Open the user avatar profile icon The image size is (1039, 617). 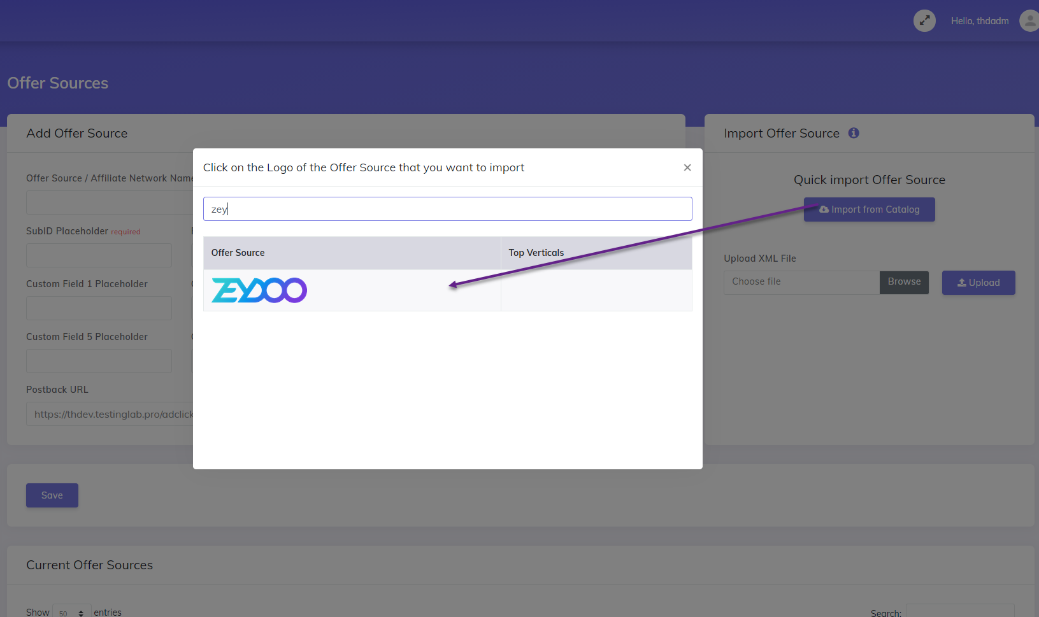pyautogui.click(x=1029, y=20)
